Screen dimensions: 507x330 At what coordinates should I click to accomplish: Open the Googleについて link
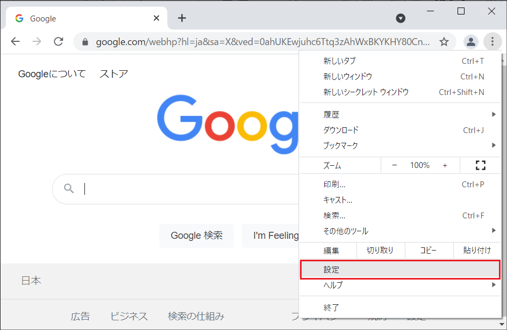click(52, 74)
